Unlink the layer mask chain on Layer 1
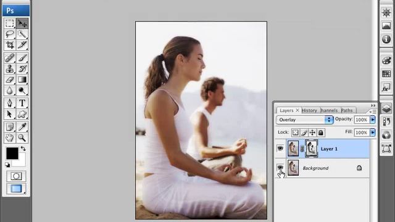This screenshot has width=395, height=222. pos(302,149)
